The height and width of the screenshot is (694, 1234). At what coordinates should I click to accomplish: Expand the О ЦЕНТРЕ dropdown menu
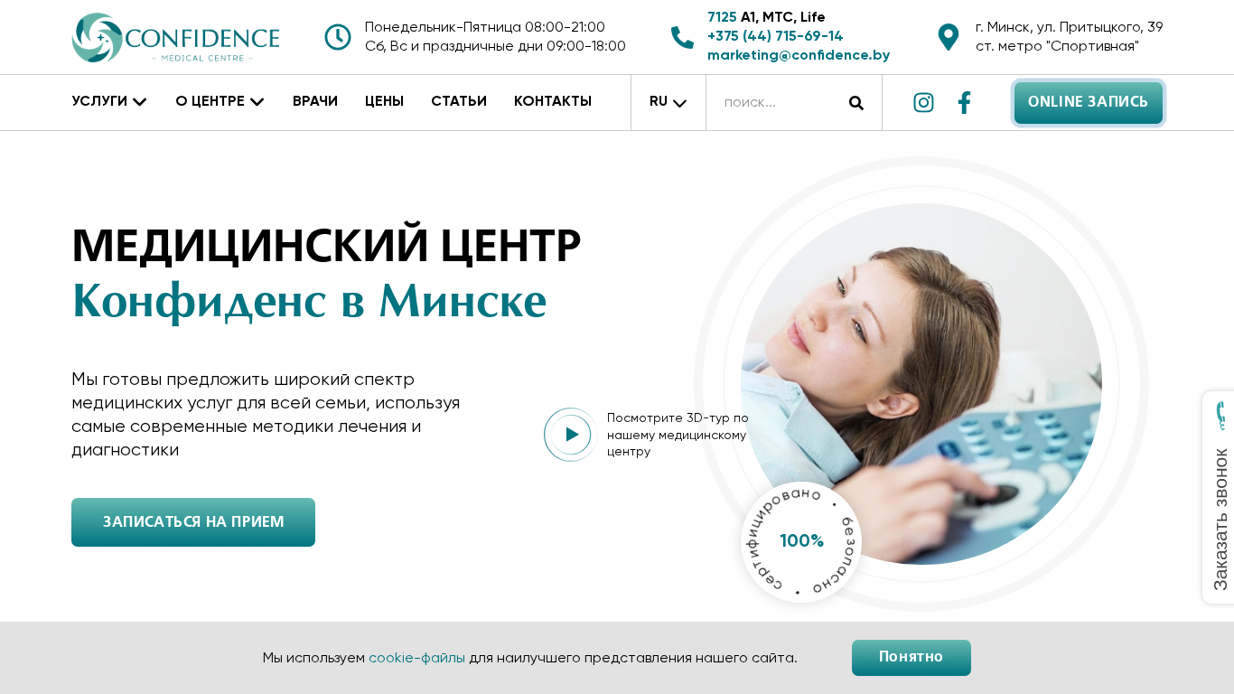click(220, 101)
